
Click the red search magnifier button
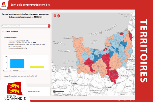(49, 26)
